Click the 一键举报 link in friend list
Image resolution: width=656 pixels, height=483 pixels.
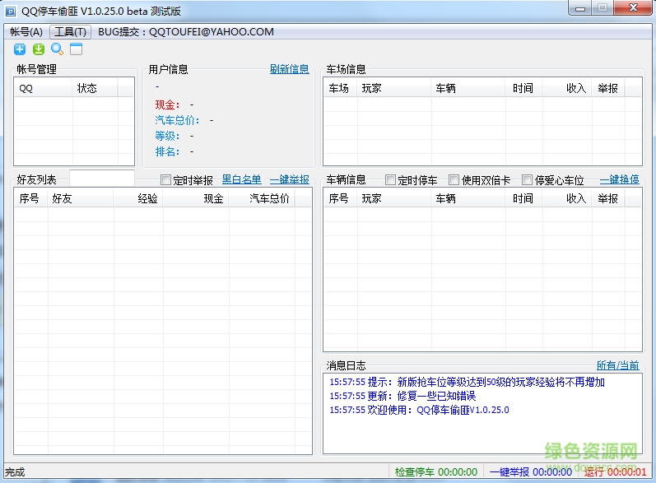289,179
